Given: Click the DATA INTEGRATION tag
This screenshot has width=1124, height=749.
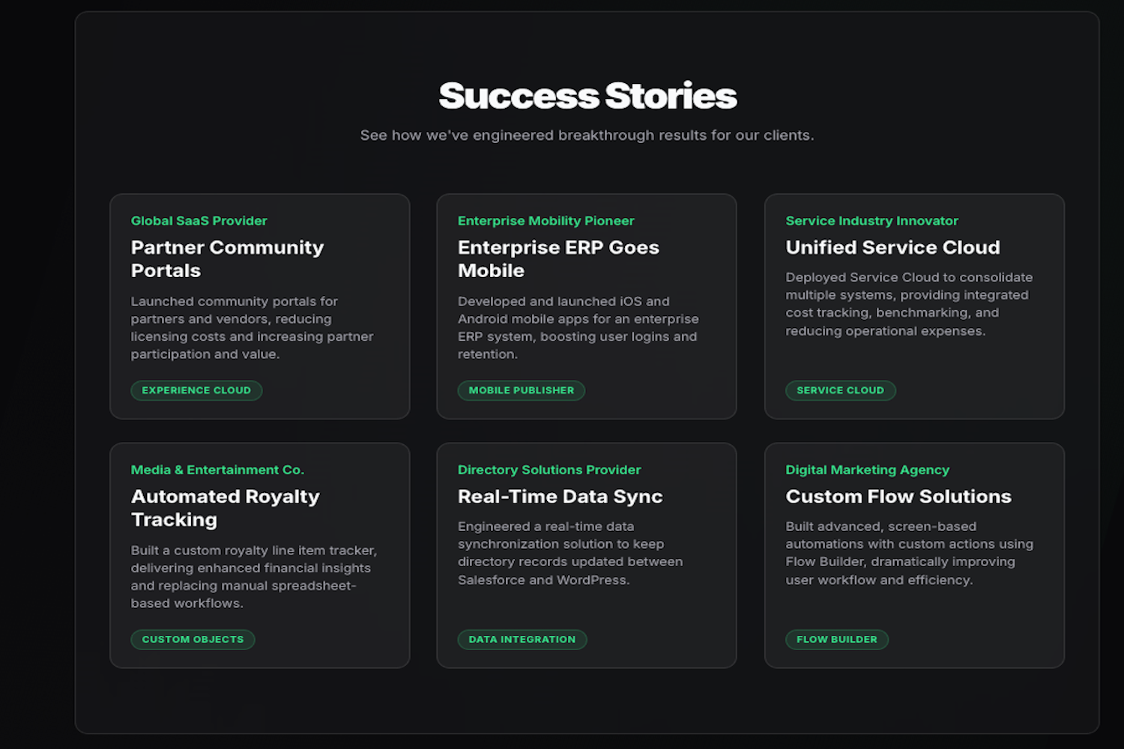Looking at the screenshot, I should (522, 640).
